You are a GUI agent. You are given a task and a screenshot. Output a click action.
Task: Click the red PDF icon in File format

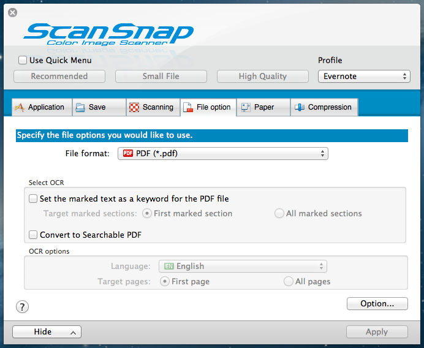click(128, 153)
